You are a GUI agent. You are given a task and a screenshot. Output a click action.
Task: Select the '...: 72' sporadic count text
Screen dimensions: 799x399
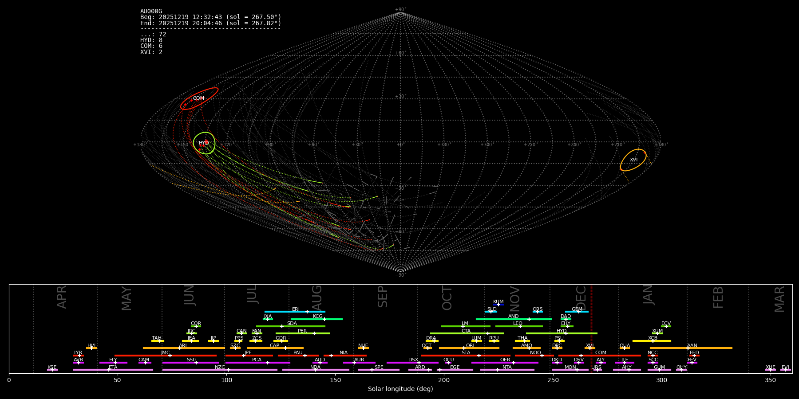click(x=153, y=35)
